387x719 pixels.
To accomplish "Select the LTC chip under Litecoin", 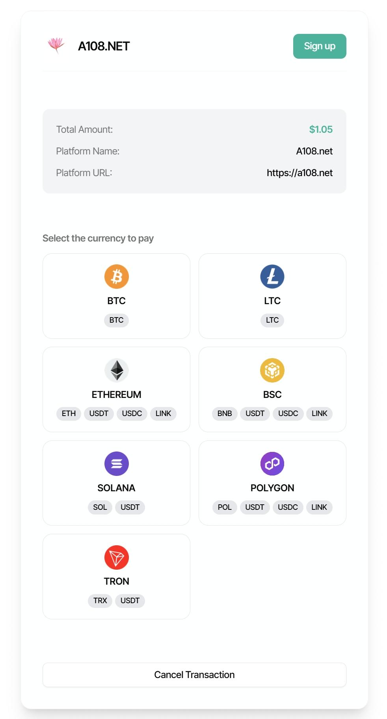I will [272, 320].
